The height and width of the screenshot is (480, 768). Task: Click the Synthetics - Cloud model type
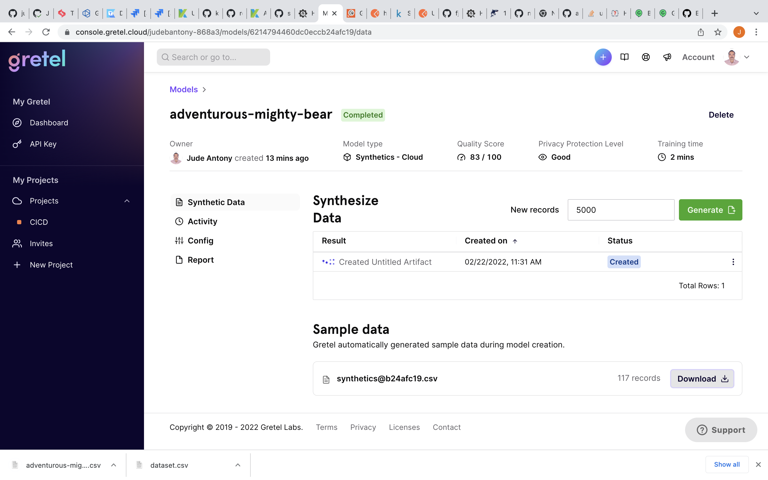coord(389,157)
